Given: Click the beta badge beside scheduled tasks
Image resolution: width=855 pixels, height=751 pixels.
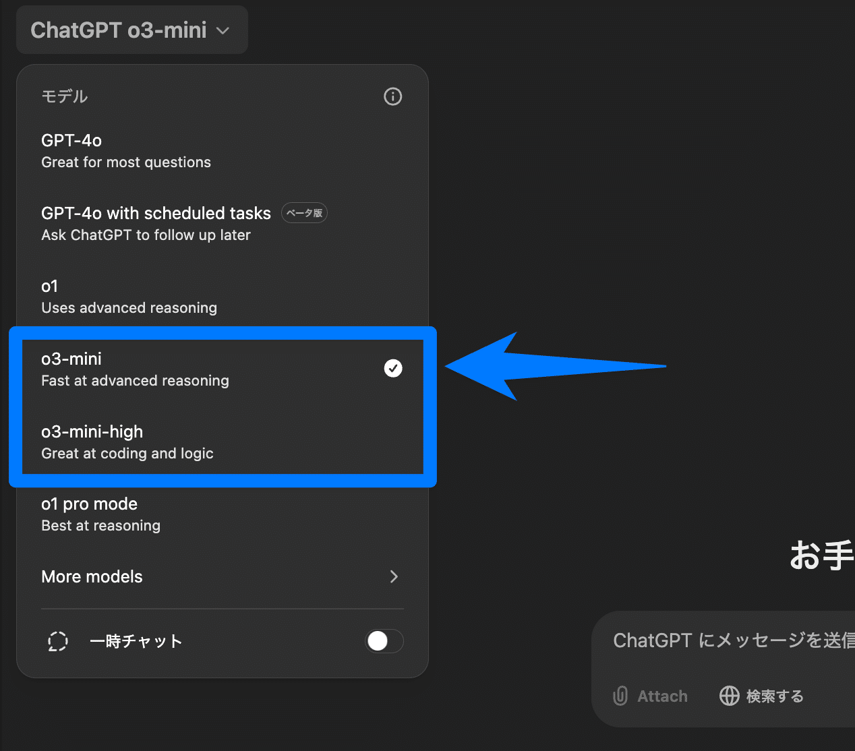Looking at the screenshot, I should pos(304,213).
